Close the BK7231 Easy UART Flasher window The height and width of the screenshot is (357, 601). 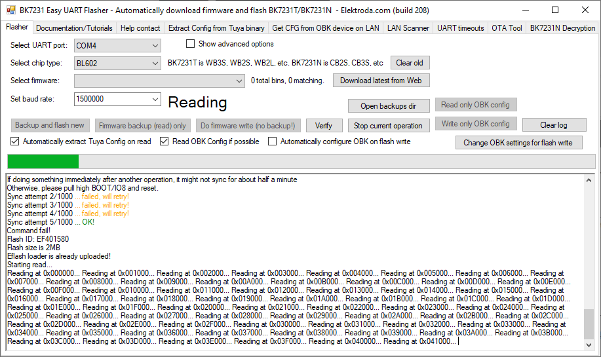pos(585,10)
